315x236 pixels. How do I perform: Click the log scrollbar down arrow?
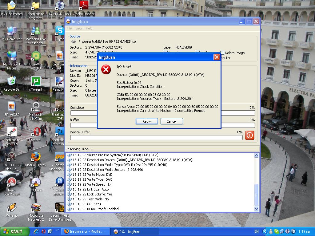click(256, 209)
